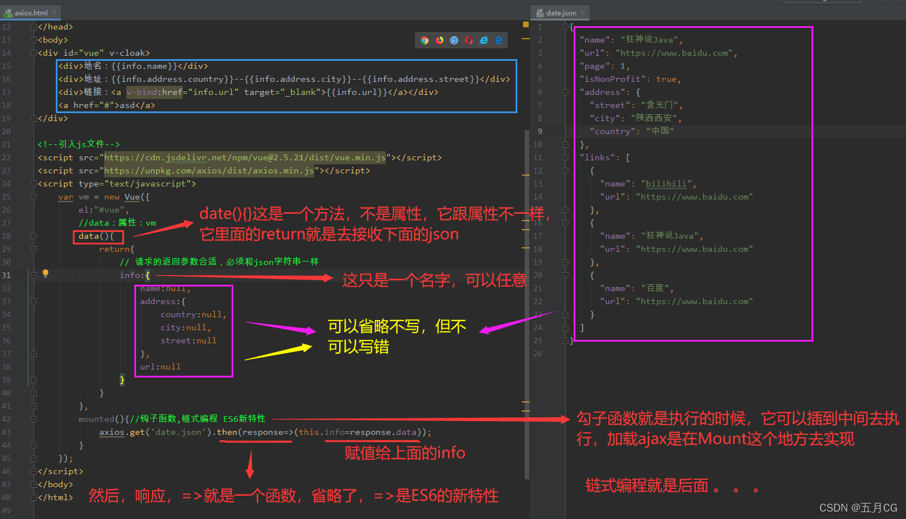906x519 pixels.
Task: Click the "country": "中国" line
Action: pyautogui.click(x=632, y=131)
